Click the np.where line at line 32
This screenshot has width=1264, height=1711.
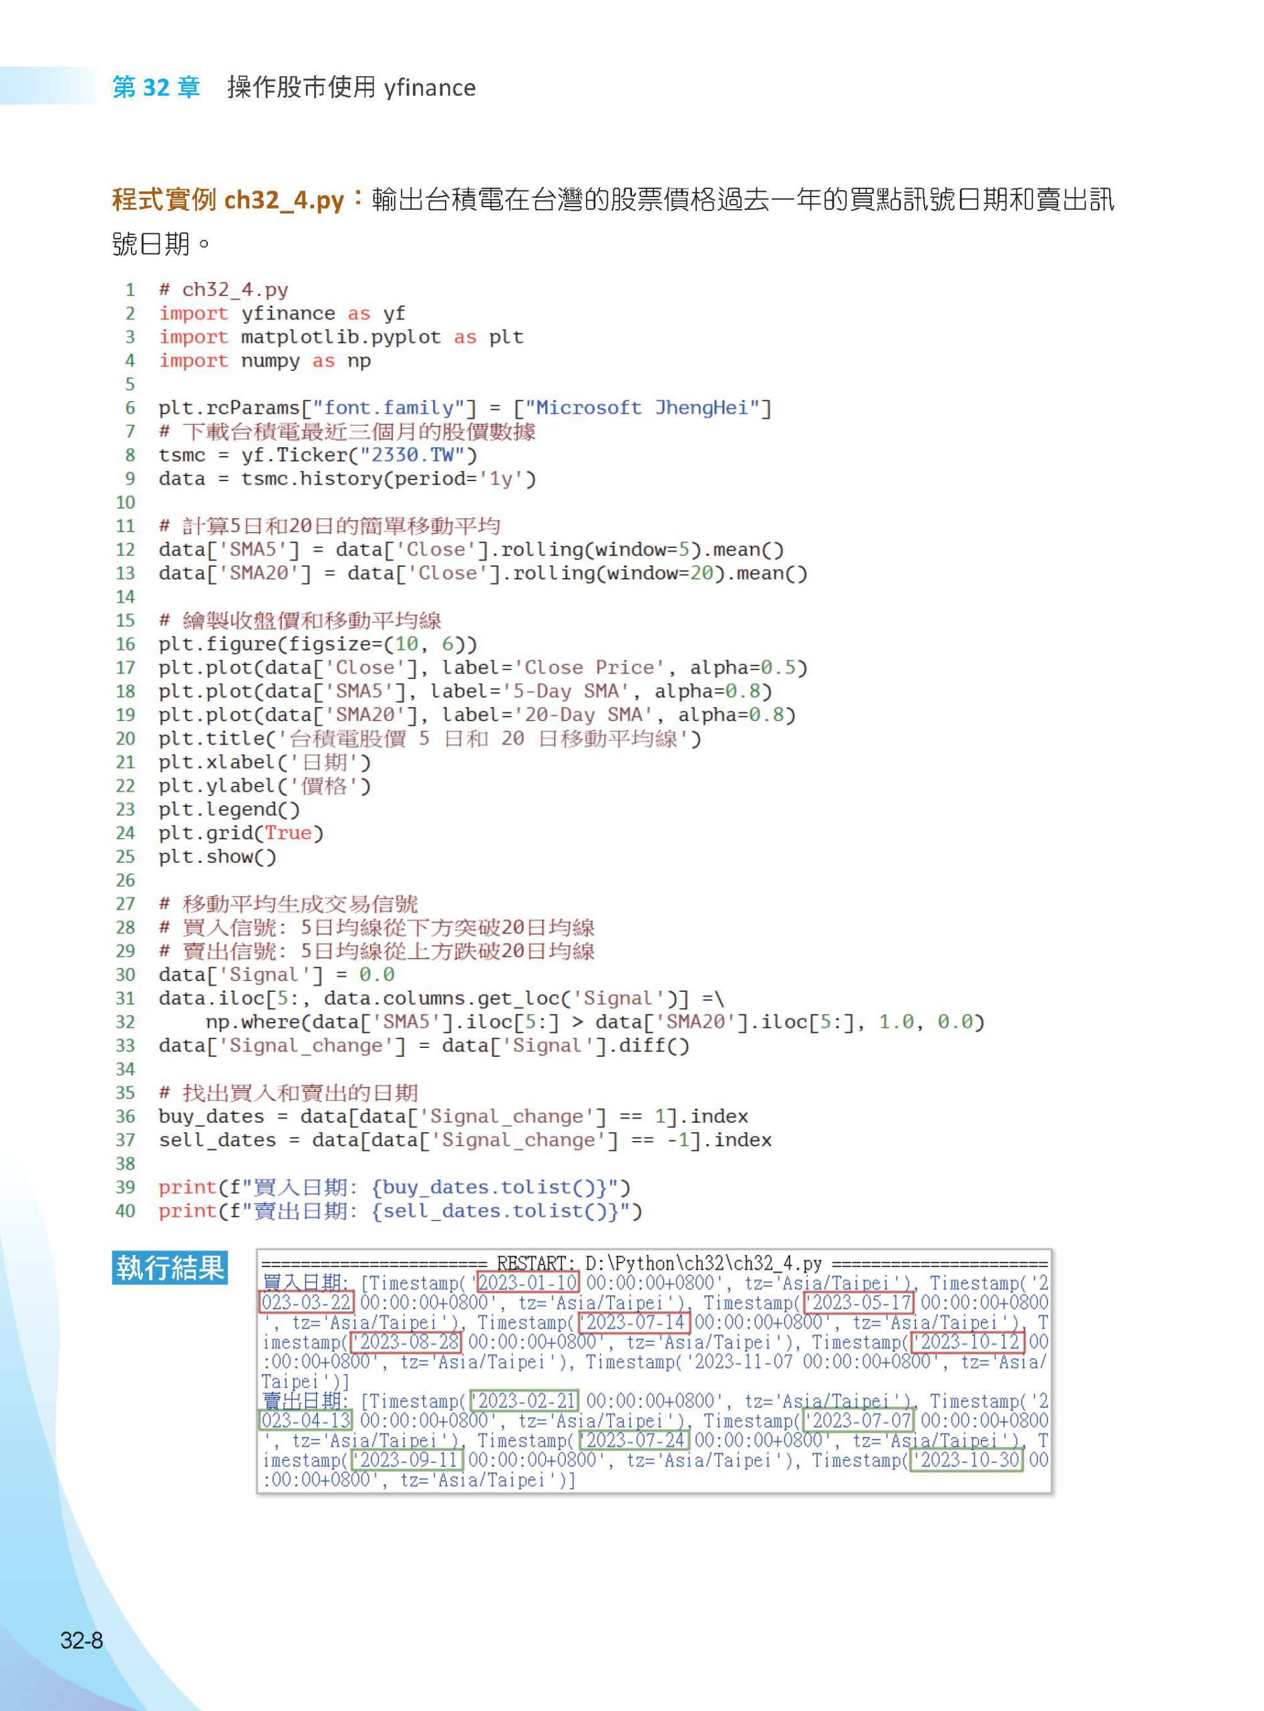(595, 1022)
